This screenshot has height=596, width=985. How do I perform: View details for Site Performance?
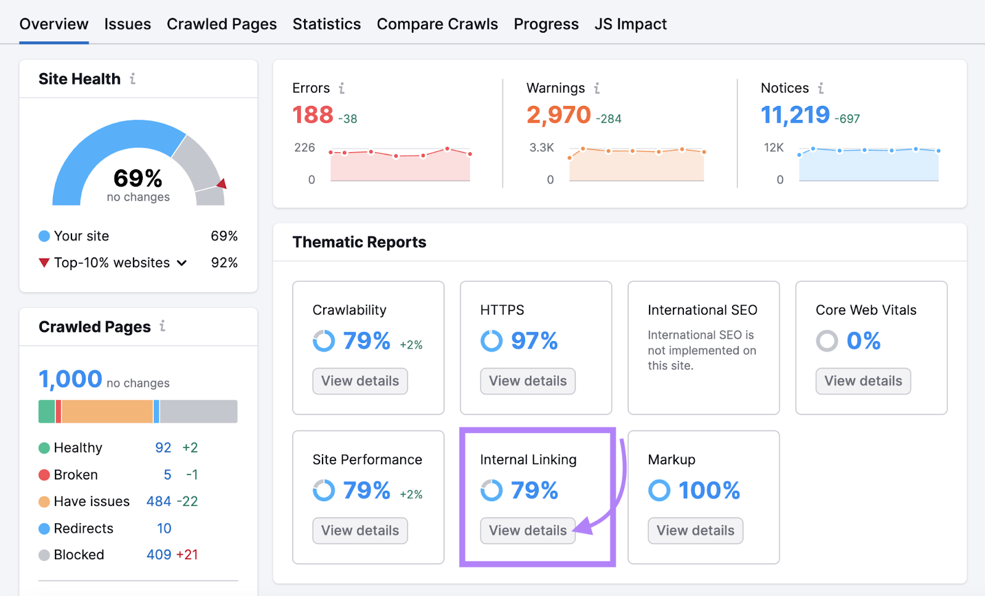tap(360, 530)
